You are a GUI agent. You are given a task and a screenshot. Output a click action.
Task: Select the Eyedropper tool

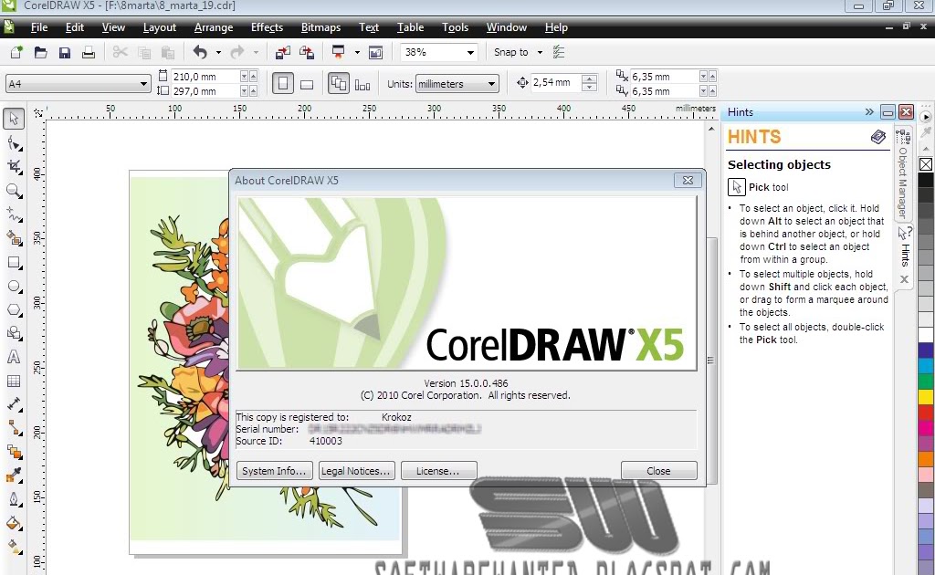tap(14, 476)
